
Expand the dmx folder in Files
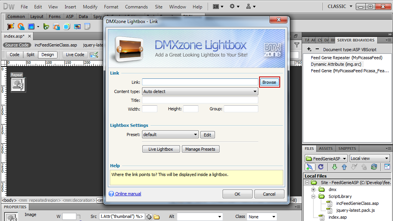313,189
